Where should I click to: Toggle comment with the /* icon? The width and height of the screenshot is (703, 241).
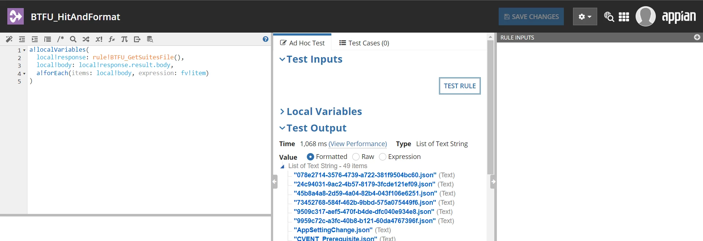[x=60, y=39]
